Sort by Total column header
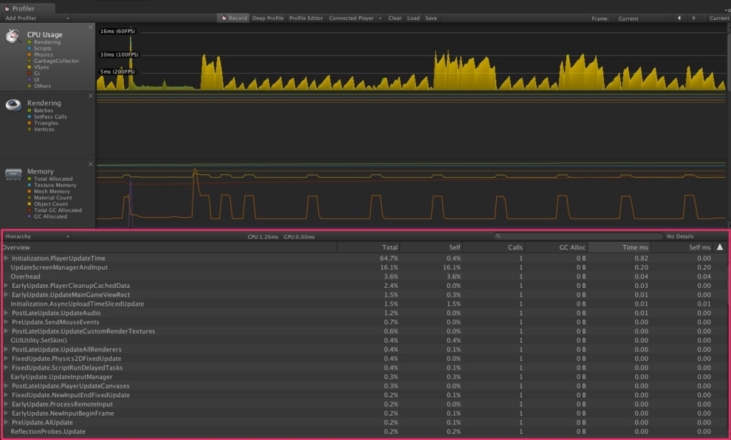 [368, 247]
